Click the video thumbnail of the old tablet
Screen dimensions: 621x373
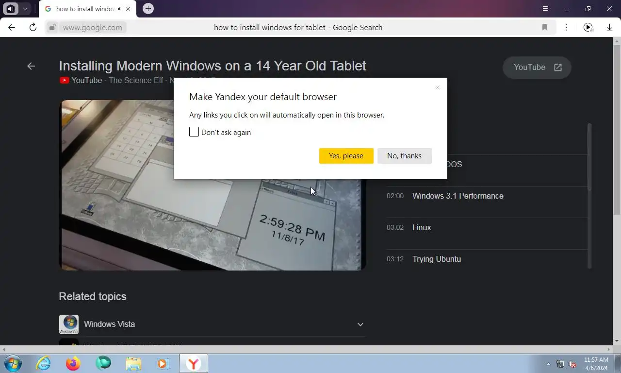click(x=212, y=185)
